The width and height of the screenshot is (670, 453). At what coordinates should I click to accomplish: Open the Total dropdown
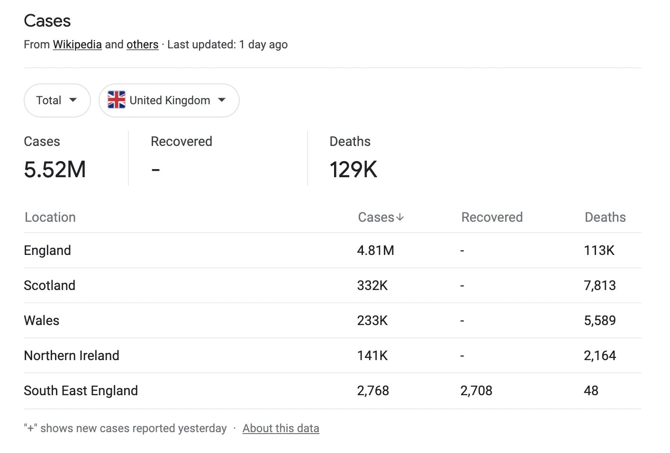pos(57,100)
